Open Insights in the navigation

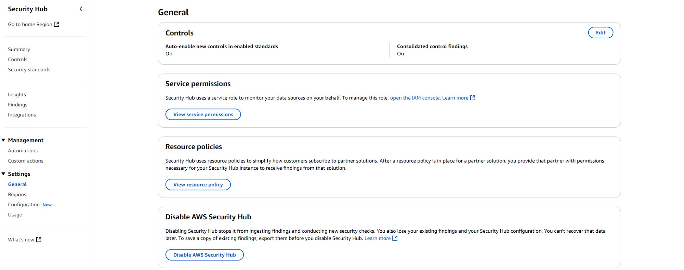point(17,94)
